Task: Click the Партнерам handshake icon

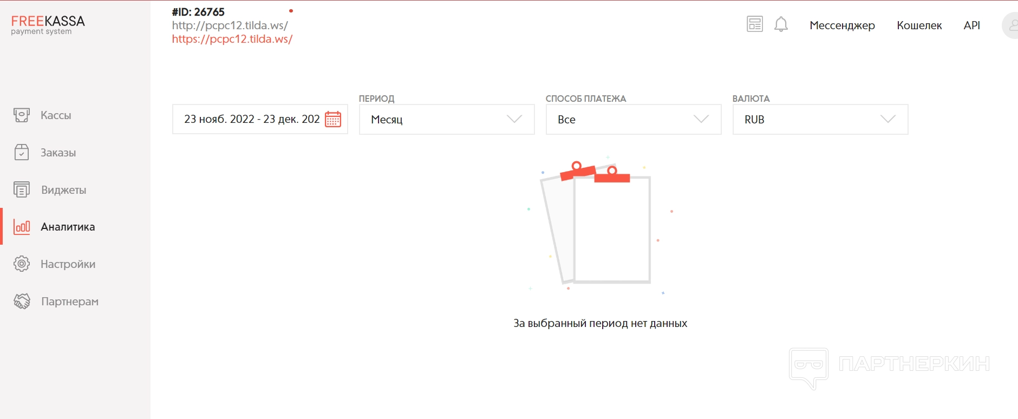Action: click(22, 302)
